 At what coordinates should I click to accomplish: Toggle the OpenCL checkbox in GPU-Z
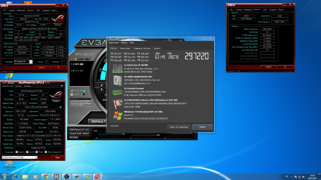tap(17, 152)
